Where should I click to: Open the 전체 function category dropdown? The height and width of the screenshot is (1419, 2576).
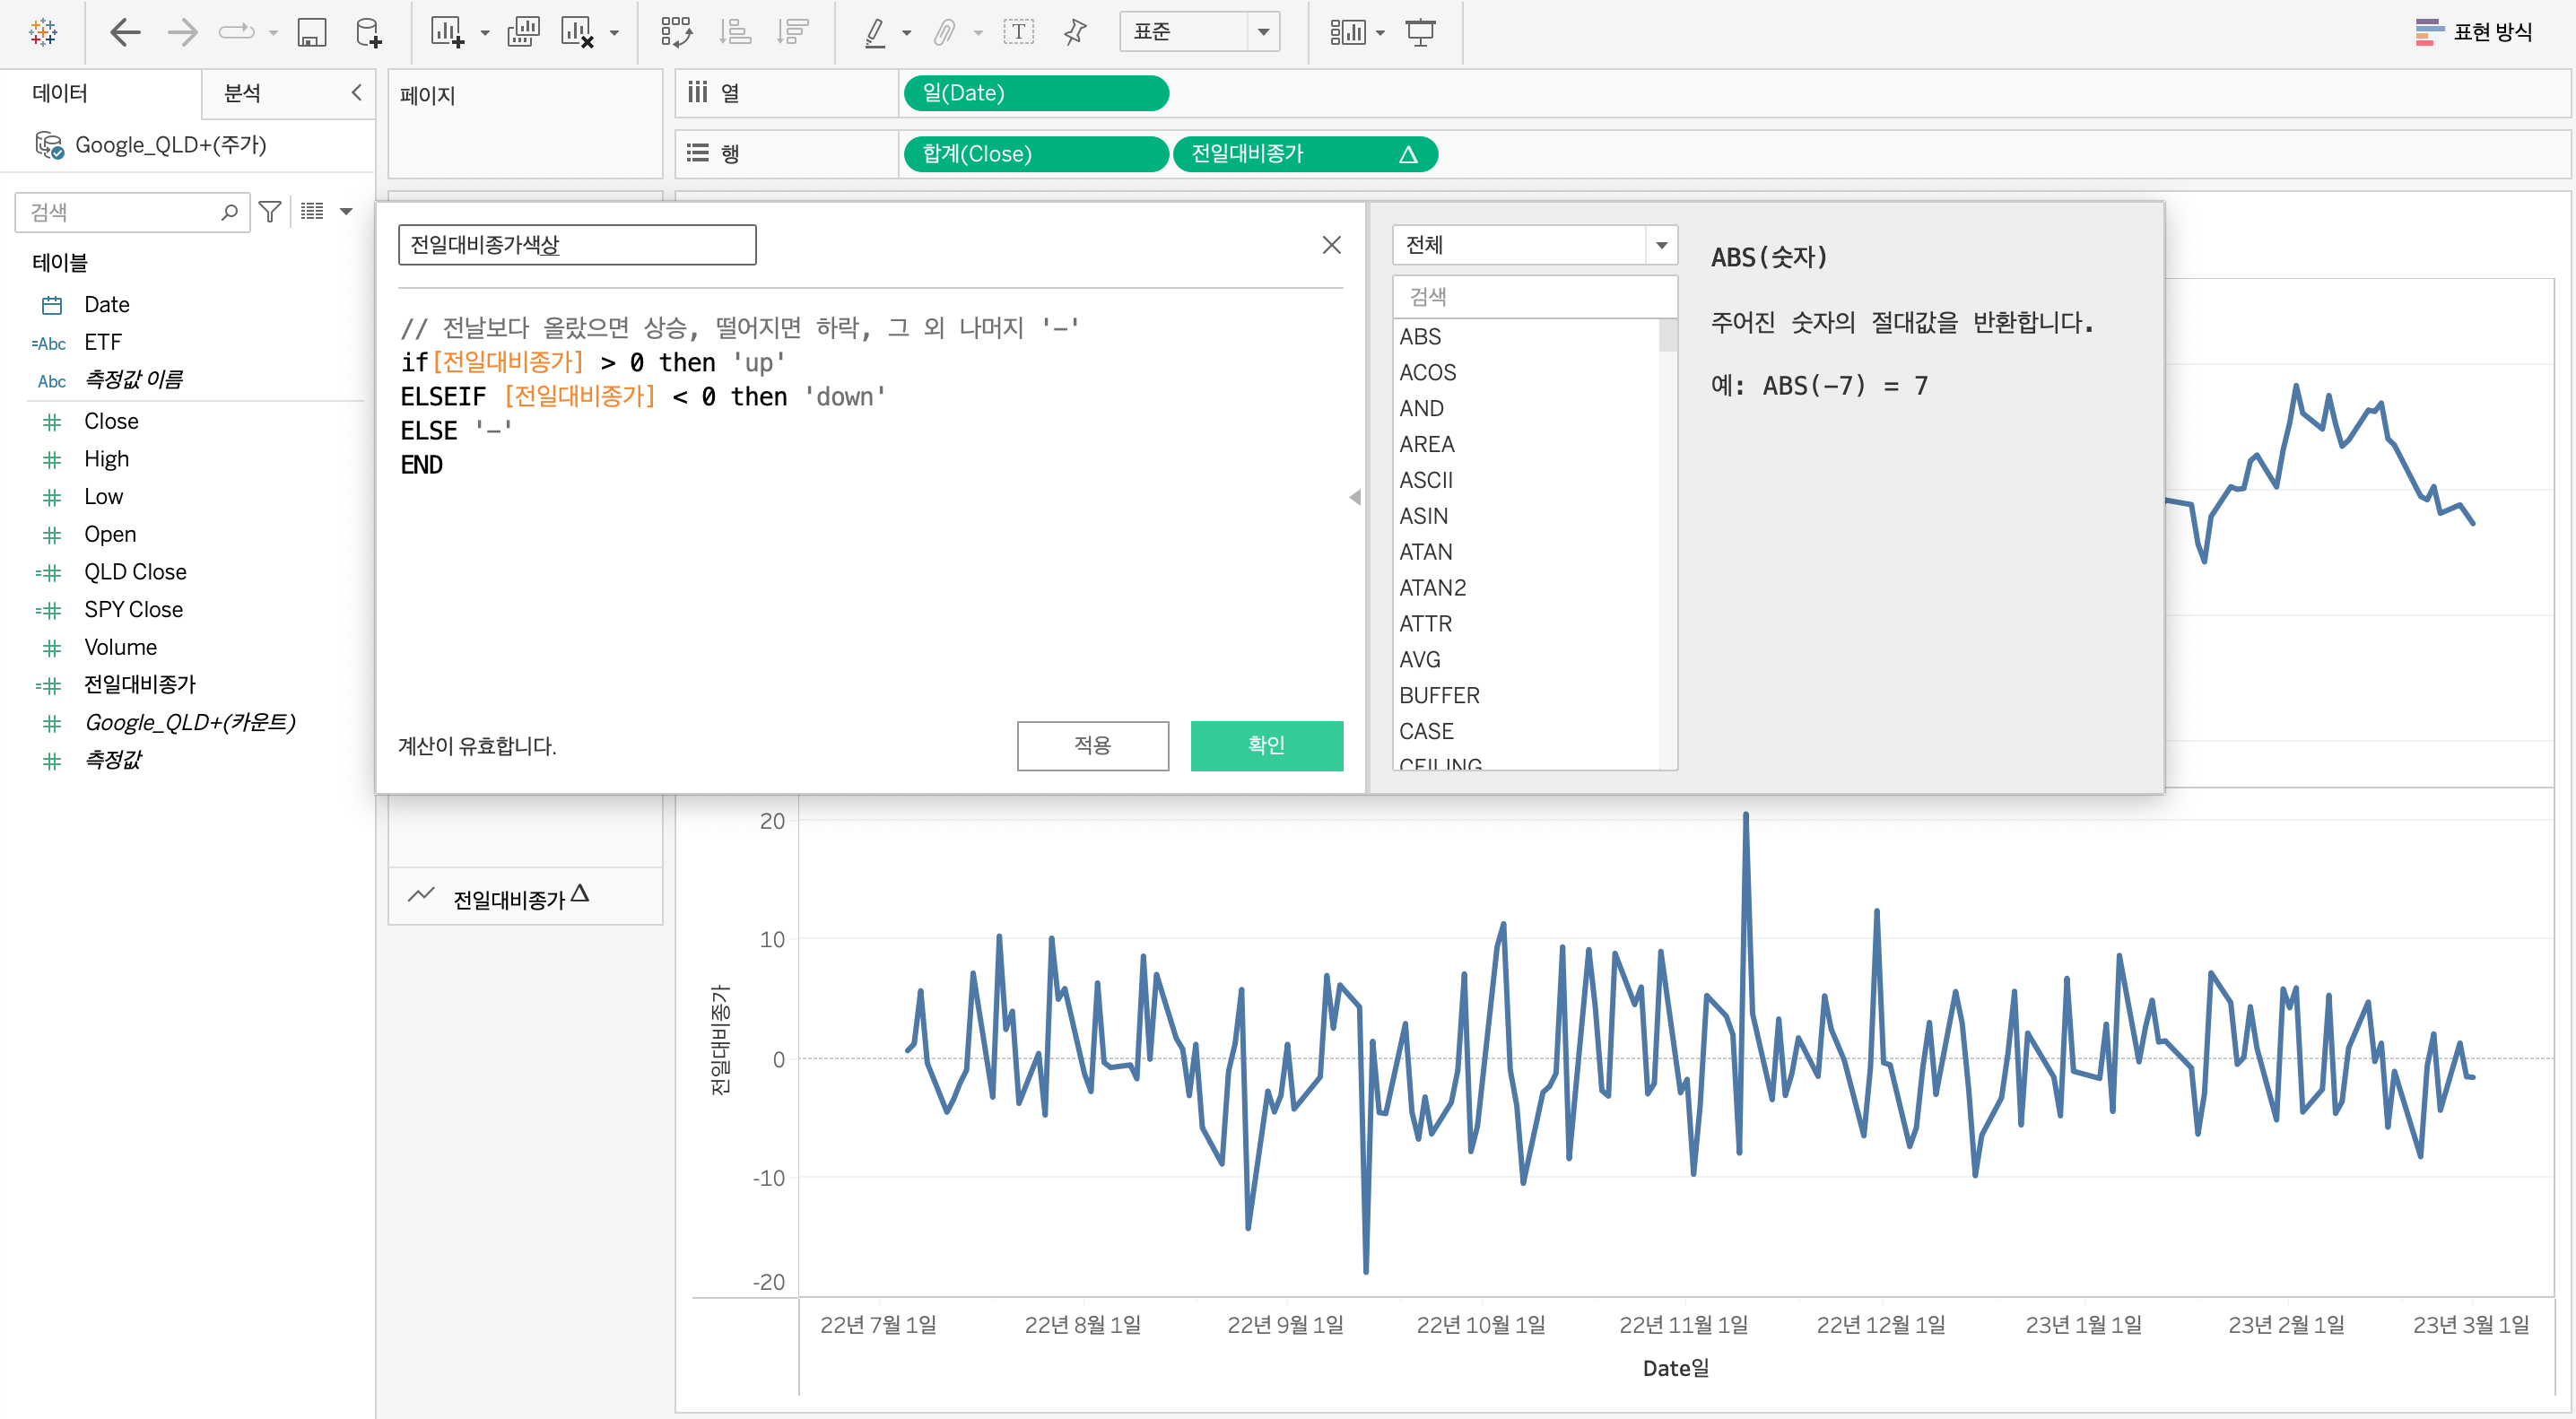point(1661,245)
